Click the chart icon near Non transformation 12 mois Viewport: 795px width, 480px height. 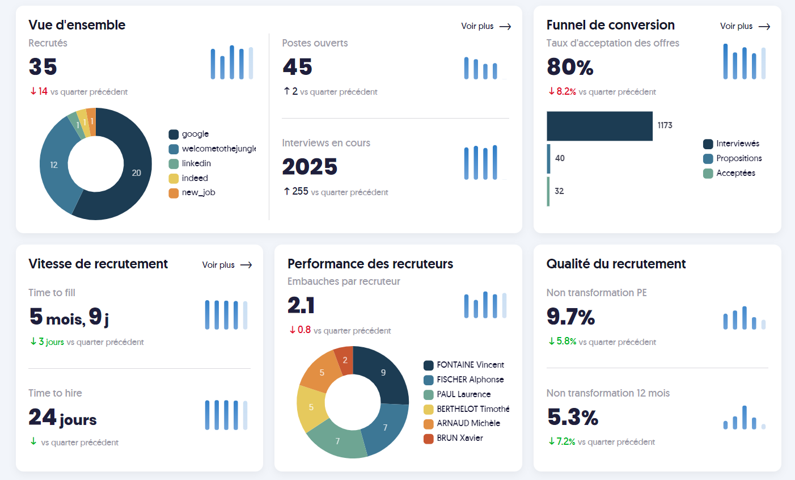point(743,418)
